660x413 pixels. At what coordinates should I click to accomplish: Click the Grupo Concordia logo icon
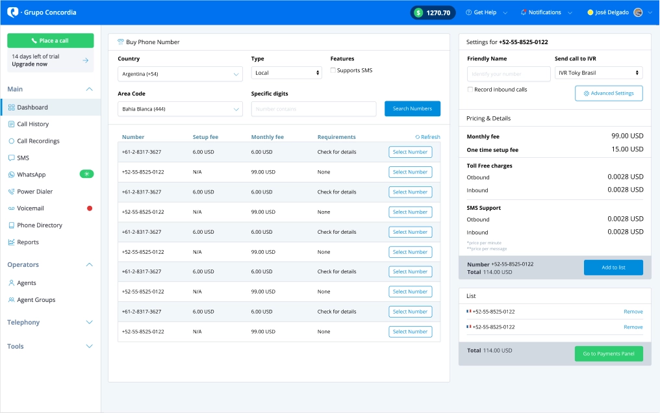click(12, 12)
